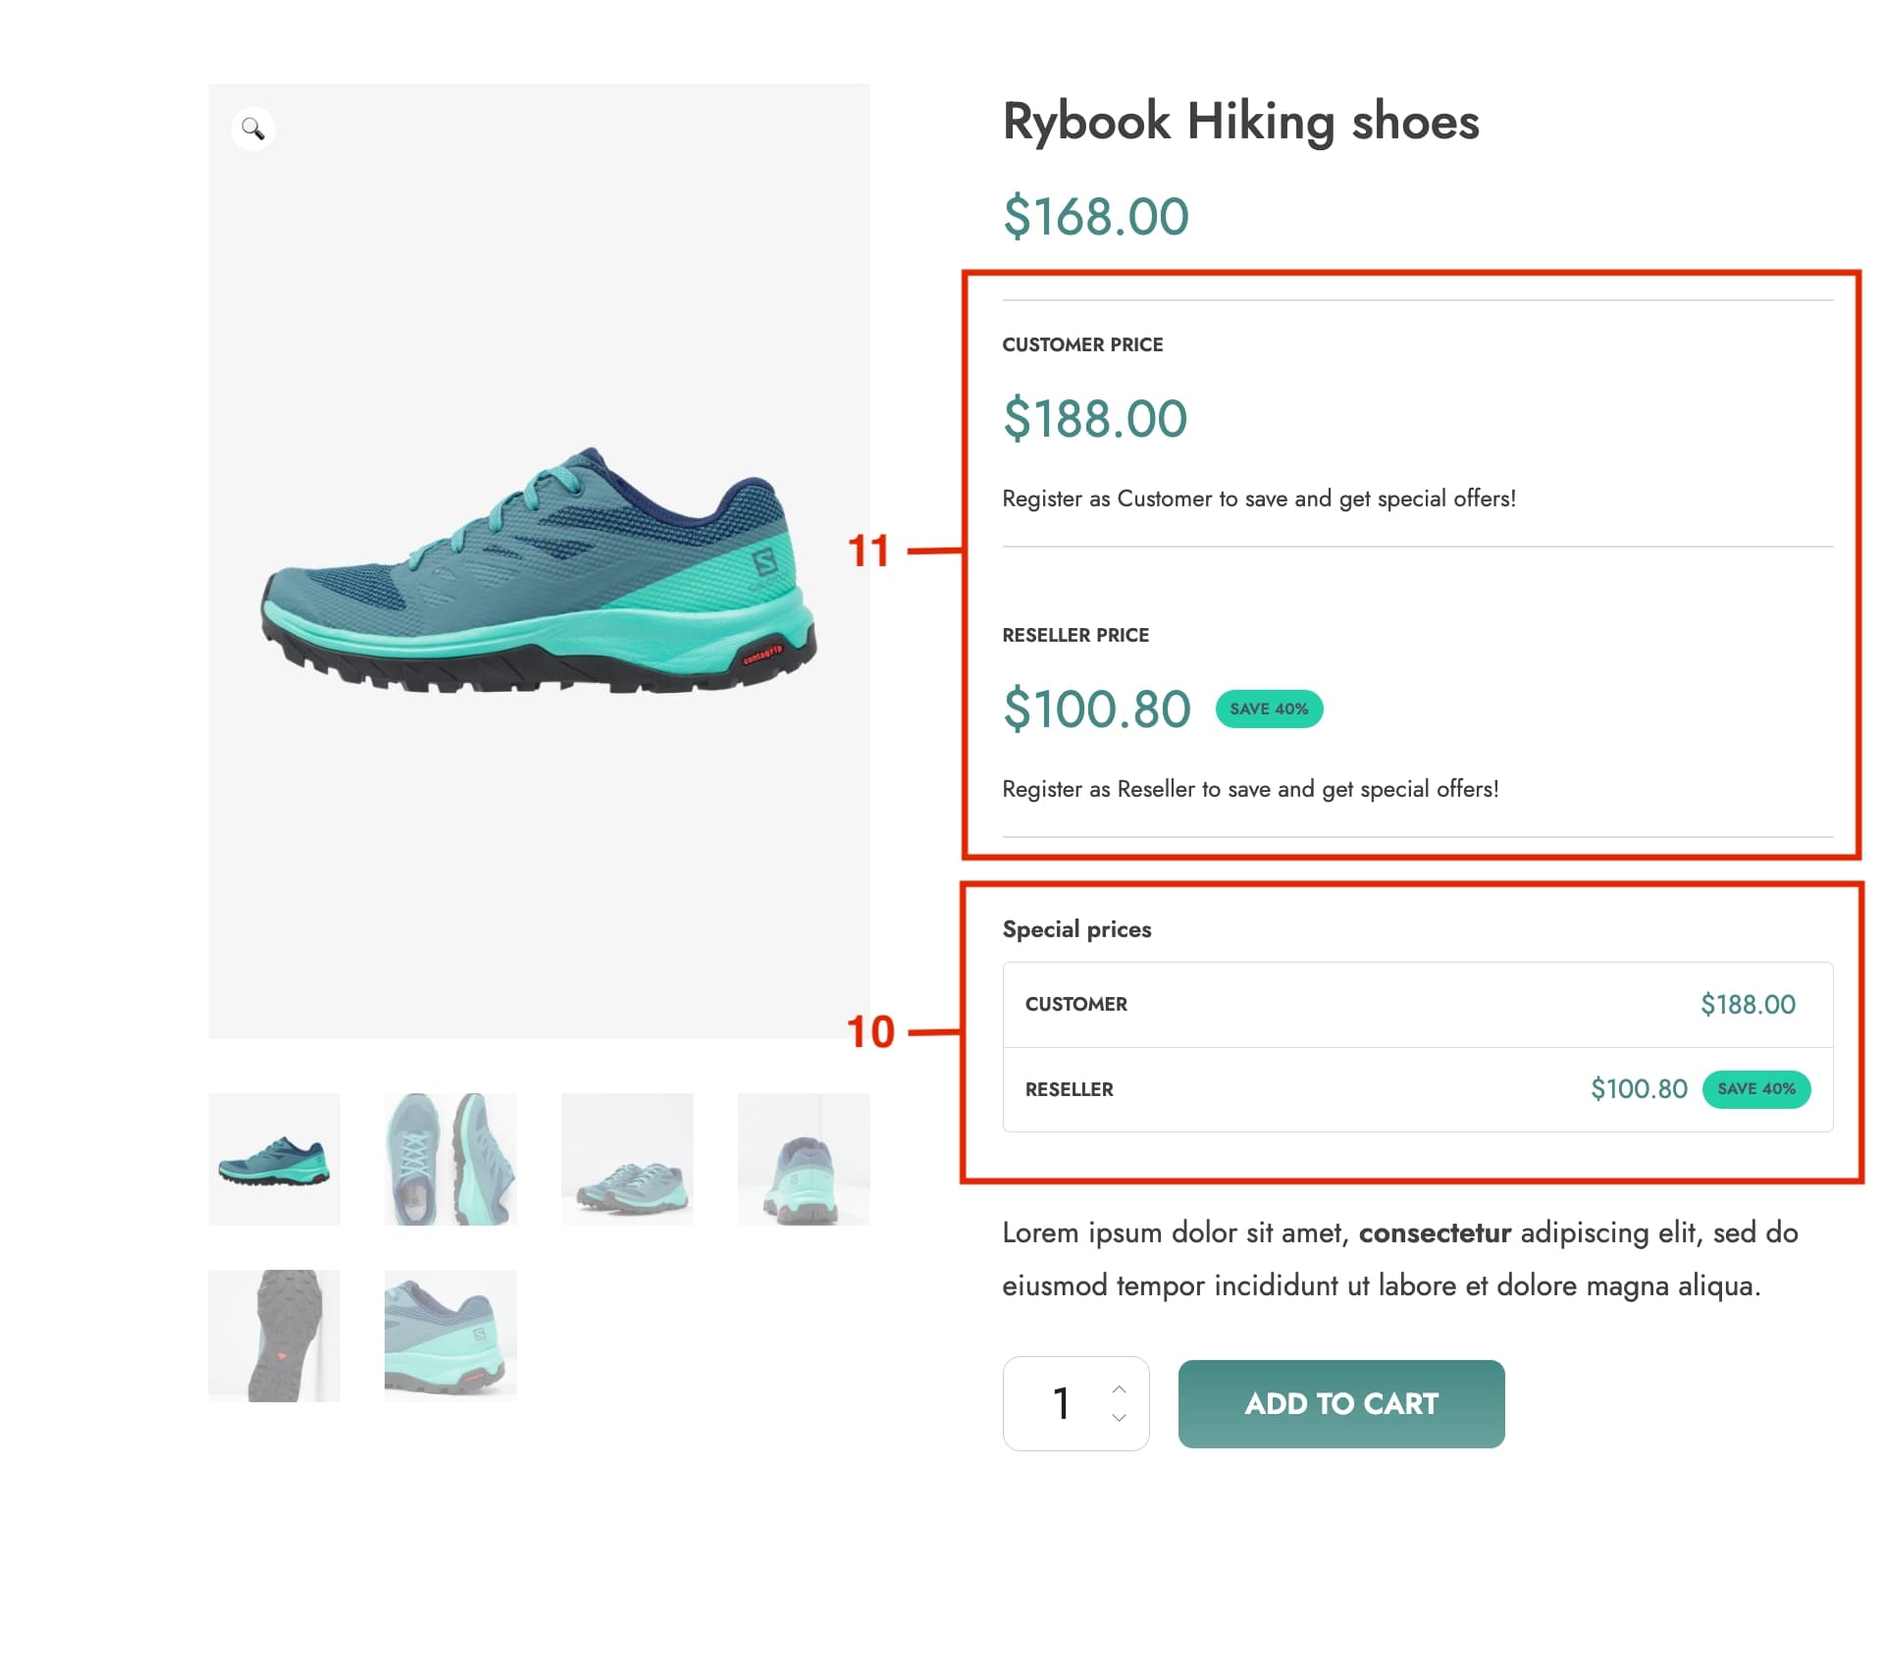
Task: Select the side-view shoe thumbnail
Action: point(274,1159)
